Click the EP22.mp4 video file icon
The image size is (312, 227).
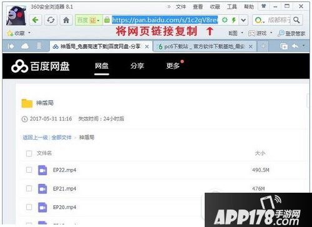tap(42, 170)
